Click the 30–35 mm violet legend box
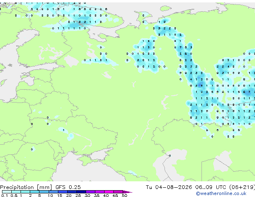This screenshot has width=255, height=197. 90,192
